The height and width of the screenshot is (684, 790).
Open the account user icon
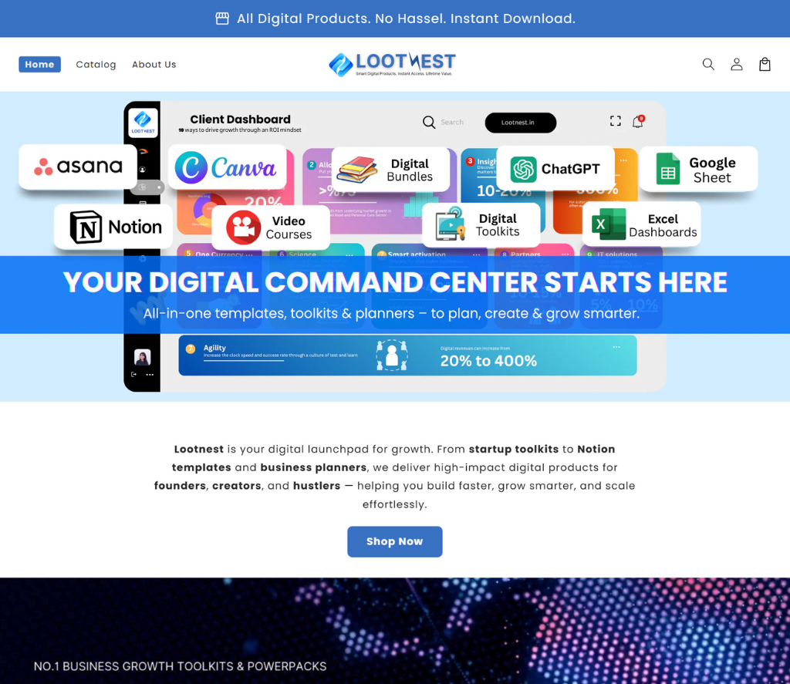click(x=737, y=64)
